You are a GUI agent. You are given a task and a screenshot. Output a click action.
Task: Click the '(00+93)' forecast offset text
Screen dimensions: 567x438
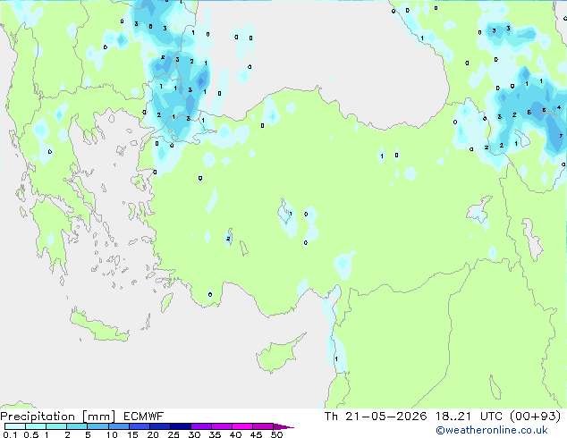[x=536, y=417]
